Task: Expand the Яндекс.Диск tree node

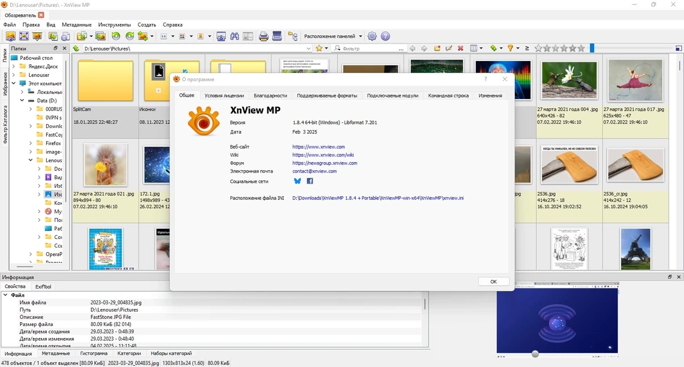Action: (x=14, y=67)
